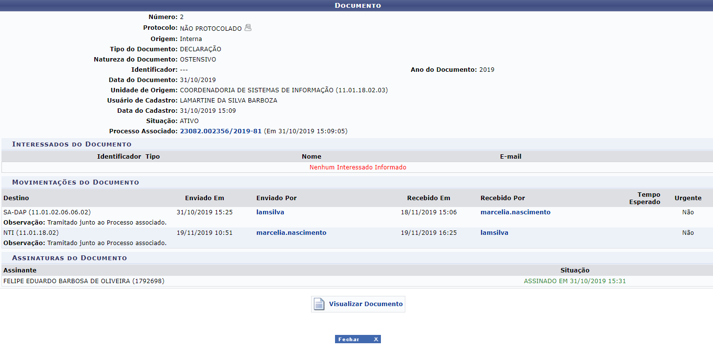Click lamsilva receiver link in NTI row
The image size is (713, 352).
(x=494, y=233)
